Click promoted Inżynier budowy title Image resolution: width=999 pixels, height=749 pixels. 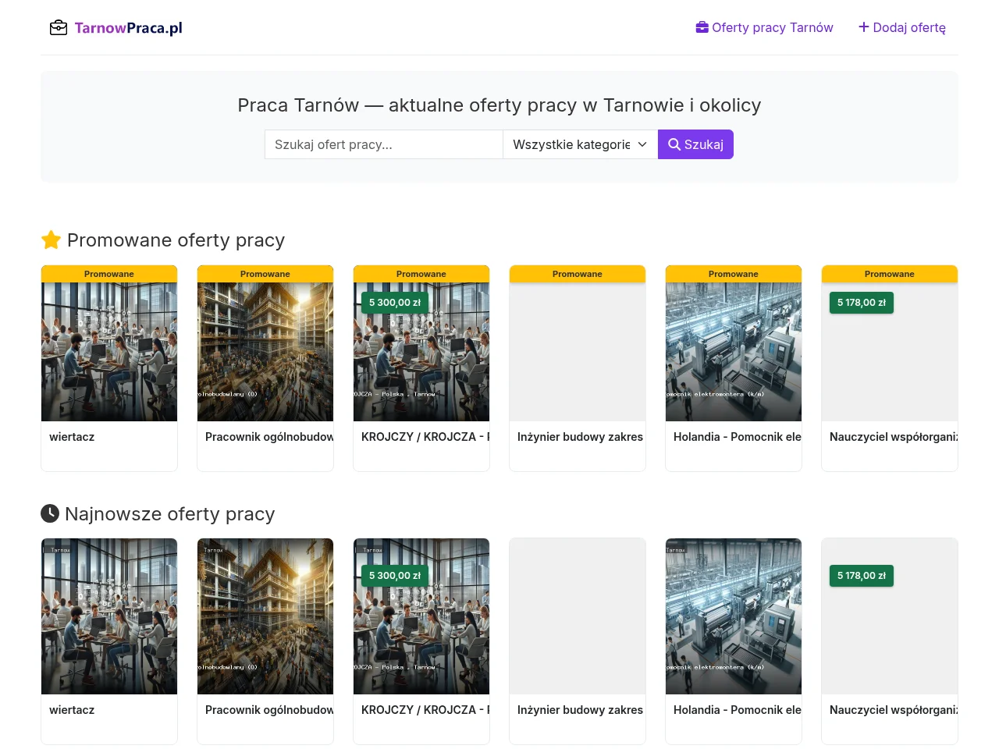[581, 437]
